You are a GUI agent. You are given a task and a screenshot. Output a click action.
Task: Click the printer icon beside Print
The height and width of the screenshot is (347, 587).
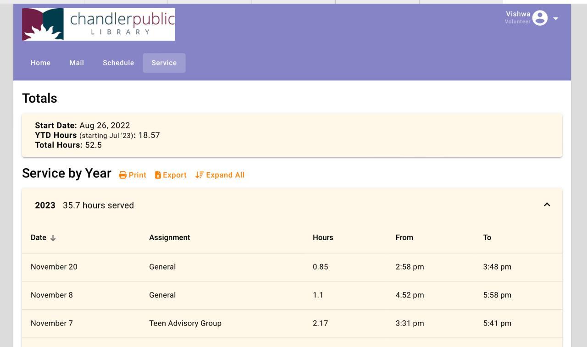pyautogui.click(x=123, y=175)
